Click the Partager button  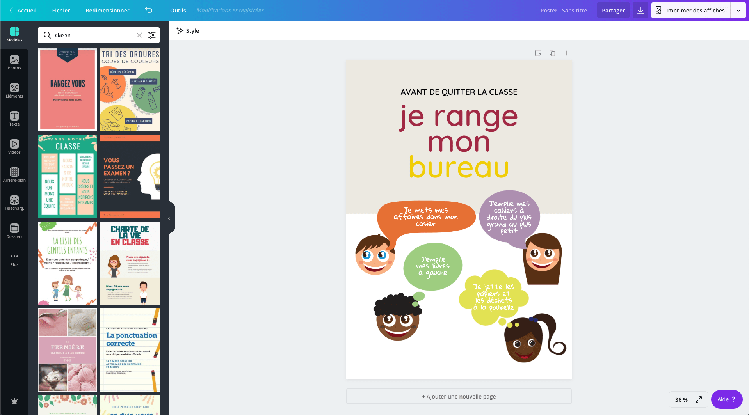pos(613,11)
